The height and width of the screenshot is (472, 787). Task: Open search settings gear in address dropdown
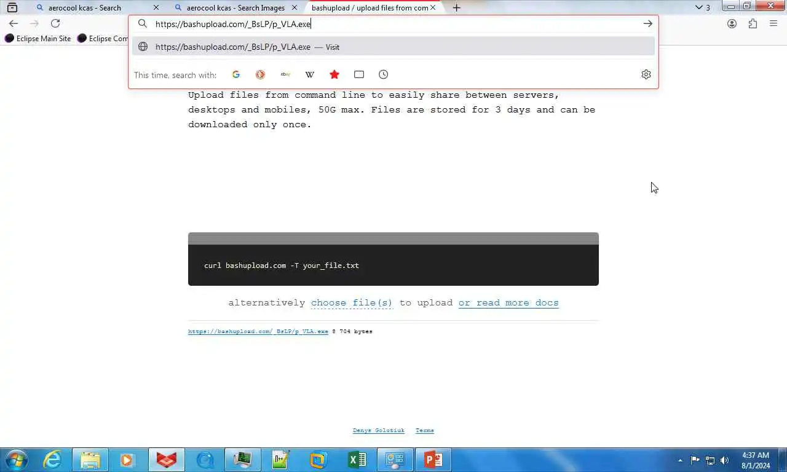(646, 74)
